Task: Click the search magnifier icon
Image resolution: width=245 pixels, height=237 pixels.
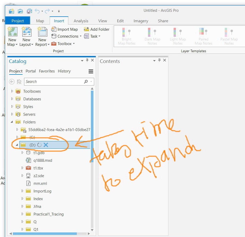Action: pos(86,82)
